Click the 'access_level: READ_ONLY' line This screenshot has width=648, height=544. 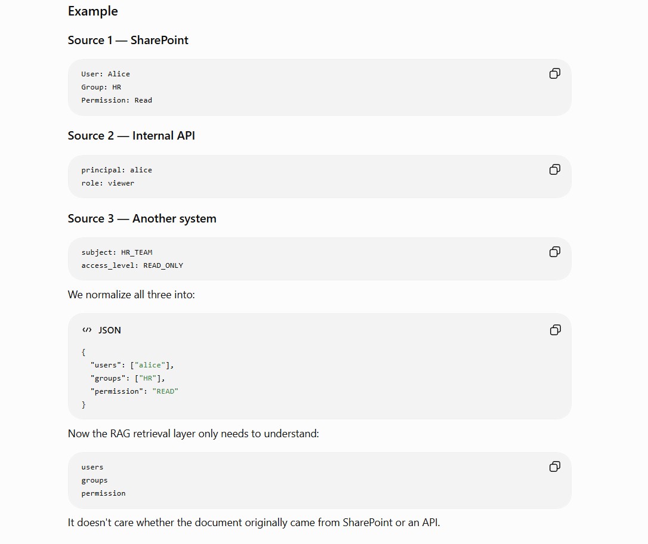[x=132, y=265]
